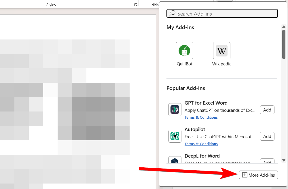Select the GPT for Excel Word title
Image resolution: width=288 pixels, height=189 pixels.
206,103
